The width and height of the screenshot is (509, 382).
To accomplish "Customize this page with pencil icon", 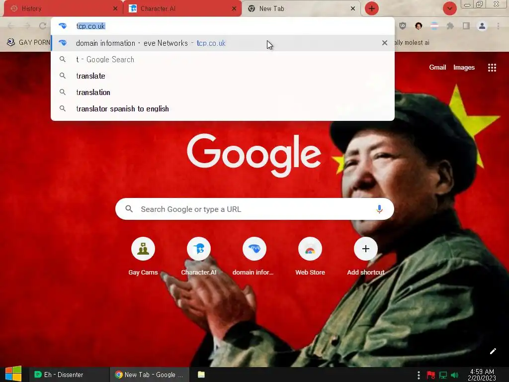I will 493,351.
